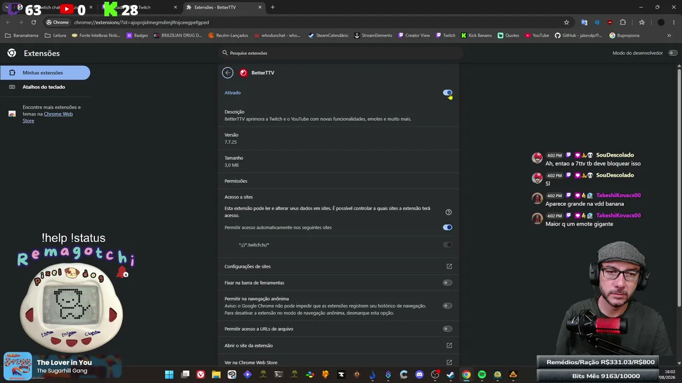Open Chrome from the taskbar
The width and height of the screenshot is (682, 383).
[466, 374]
